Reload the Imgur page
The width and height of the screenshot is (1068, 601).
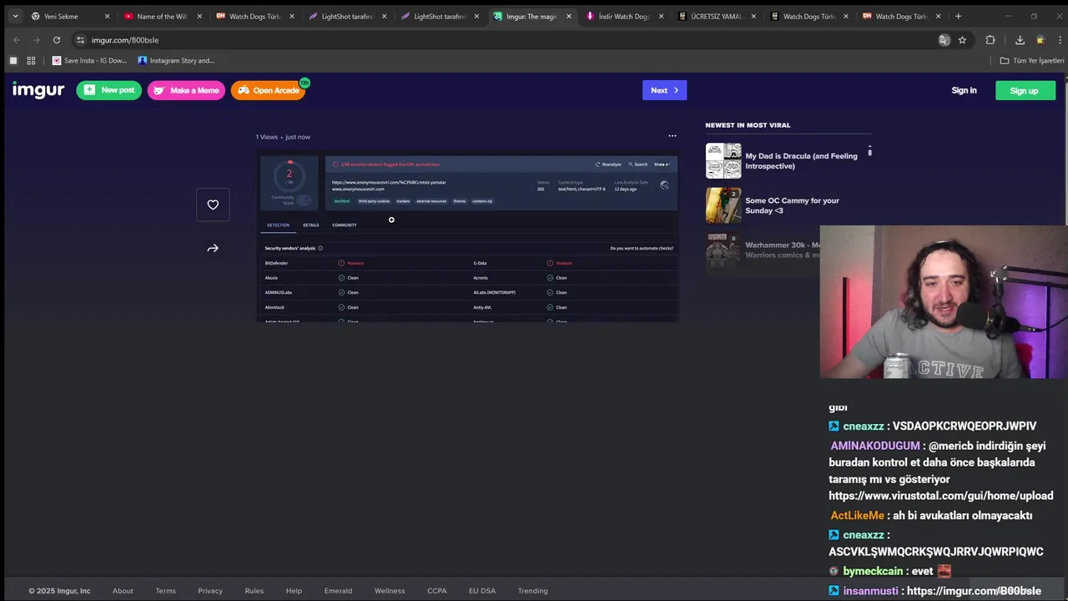(x=56, y=40)
